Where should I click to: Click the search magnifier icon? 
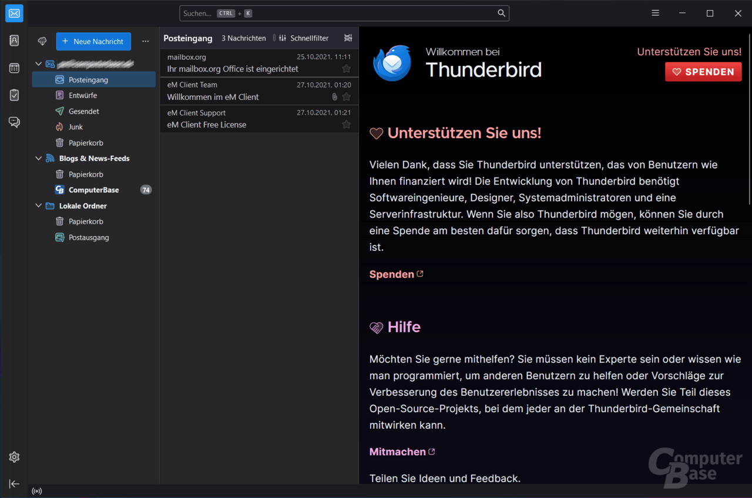click(501, 13)
